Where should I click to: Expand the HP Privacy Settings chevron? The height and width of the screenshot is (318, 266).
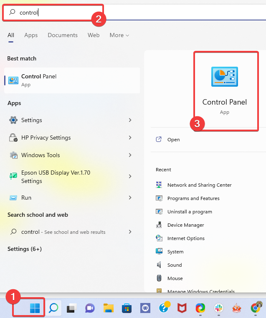[130, 138]
